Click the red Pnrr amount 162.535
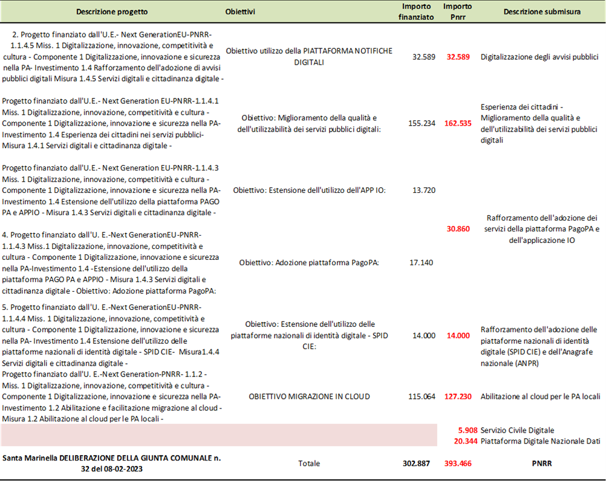 click(458, 123)
